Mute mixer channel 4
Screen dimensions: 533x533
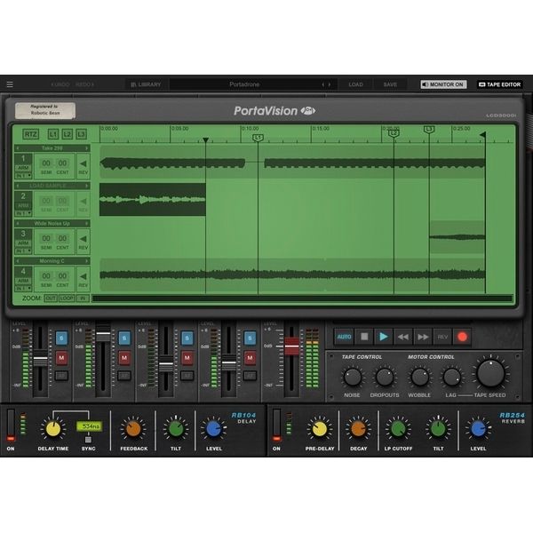pyautogui.click(x=250, y=358)
